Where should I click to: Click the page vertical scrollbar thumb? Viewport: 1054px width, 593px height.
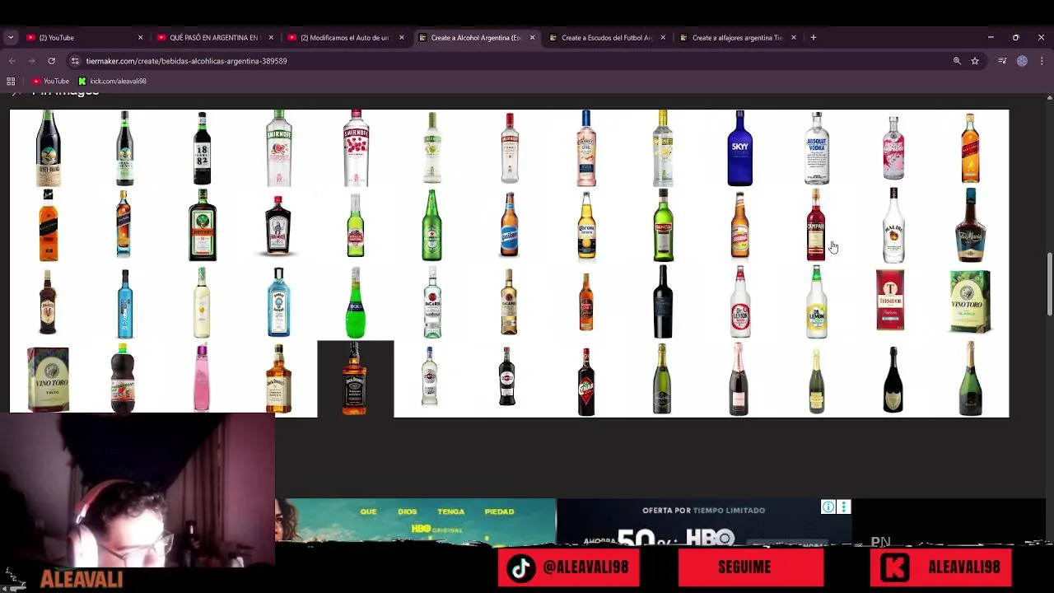pyautogui.click(x=1049, y=284)
